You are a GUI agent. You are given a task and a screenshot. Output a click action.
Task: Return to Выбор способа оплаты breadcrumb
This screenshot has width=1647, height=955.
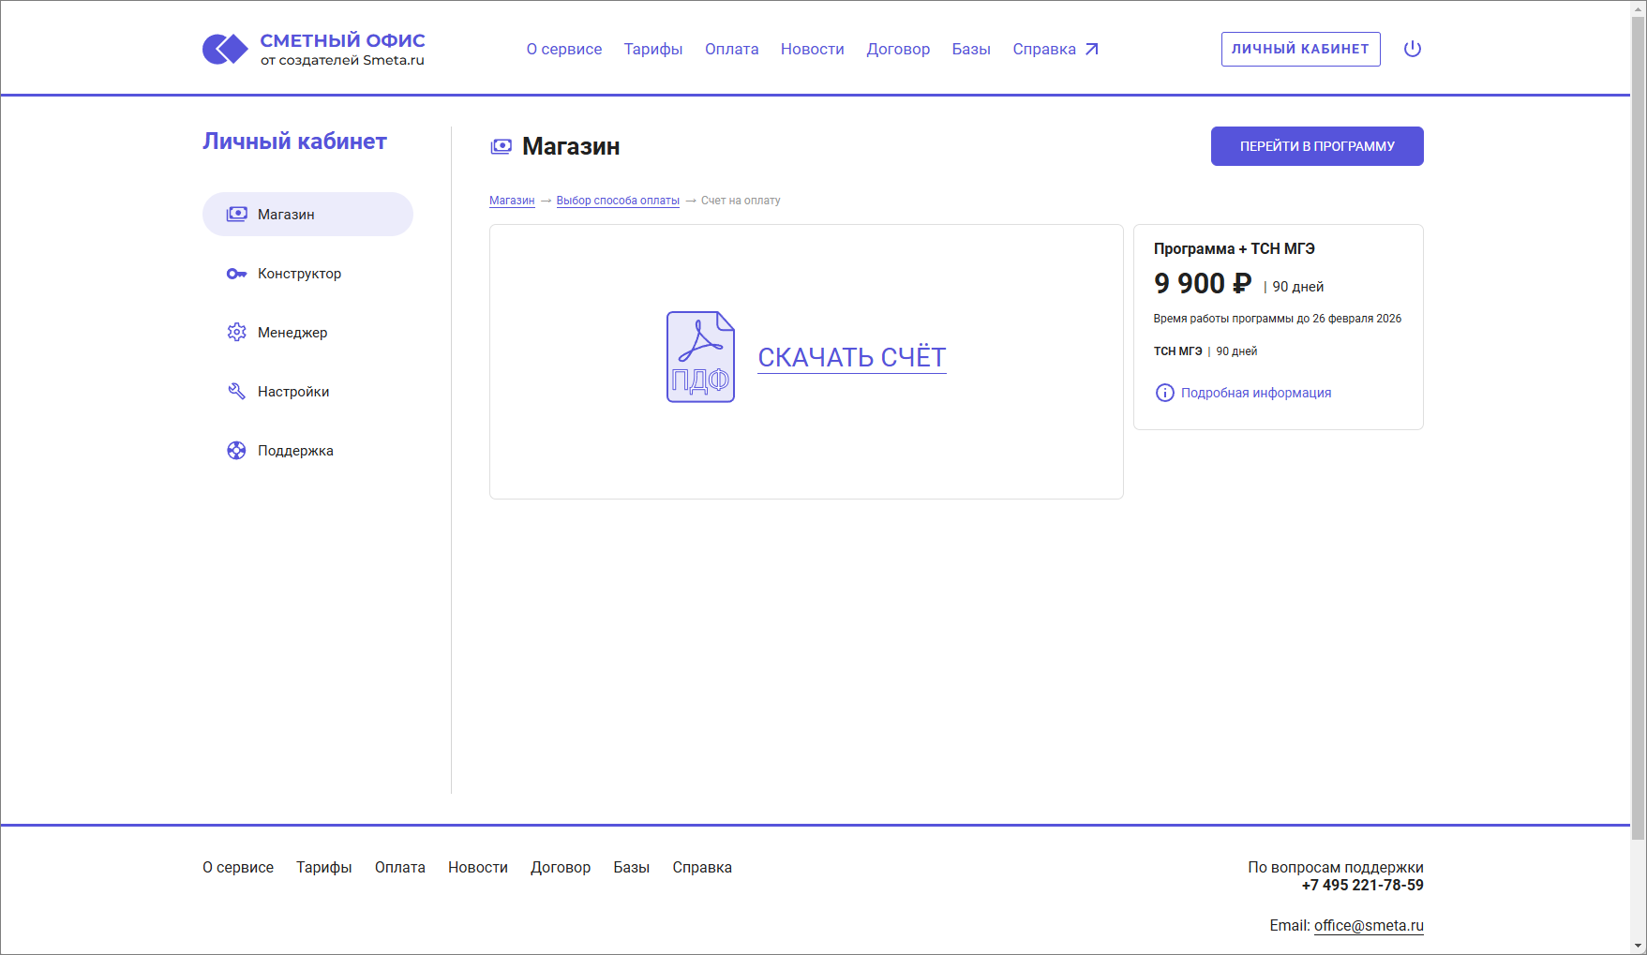tap(617, 200)
